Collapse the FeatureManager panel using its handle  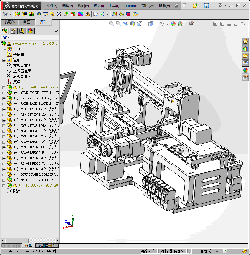click(61, 131)
